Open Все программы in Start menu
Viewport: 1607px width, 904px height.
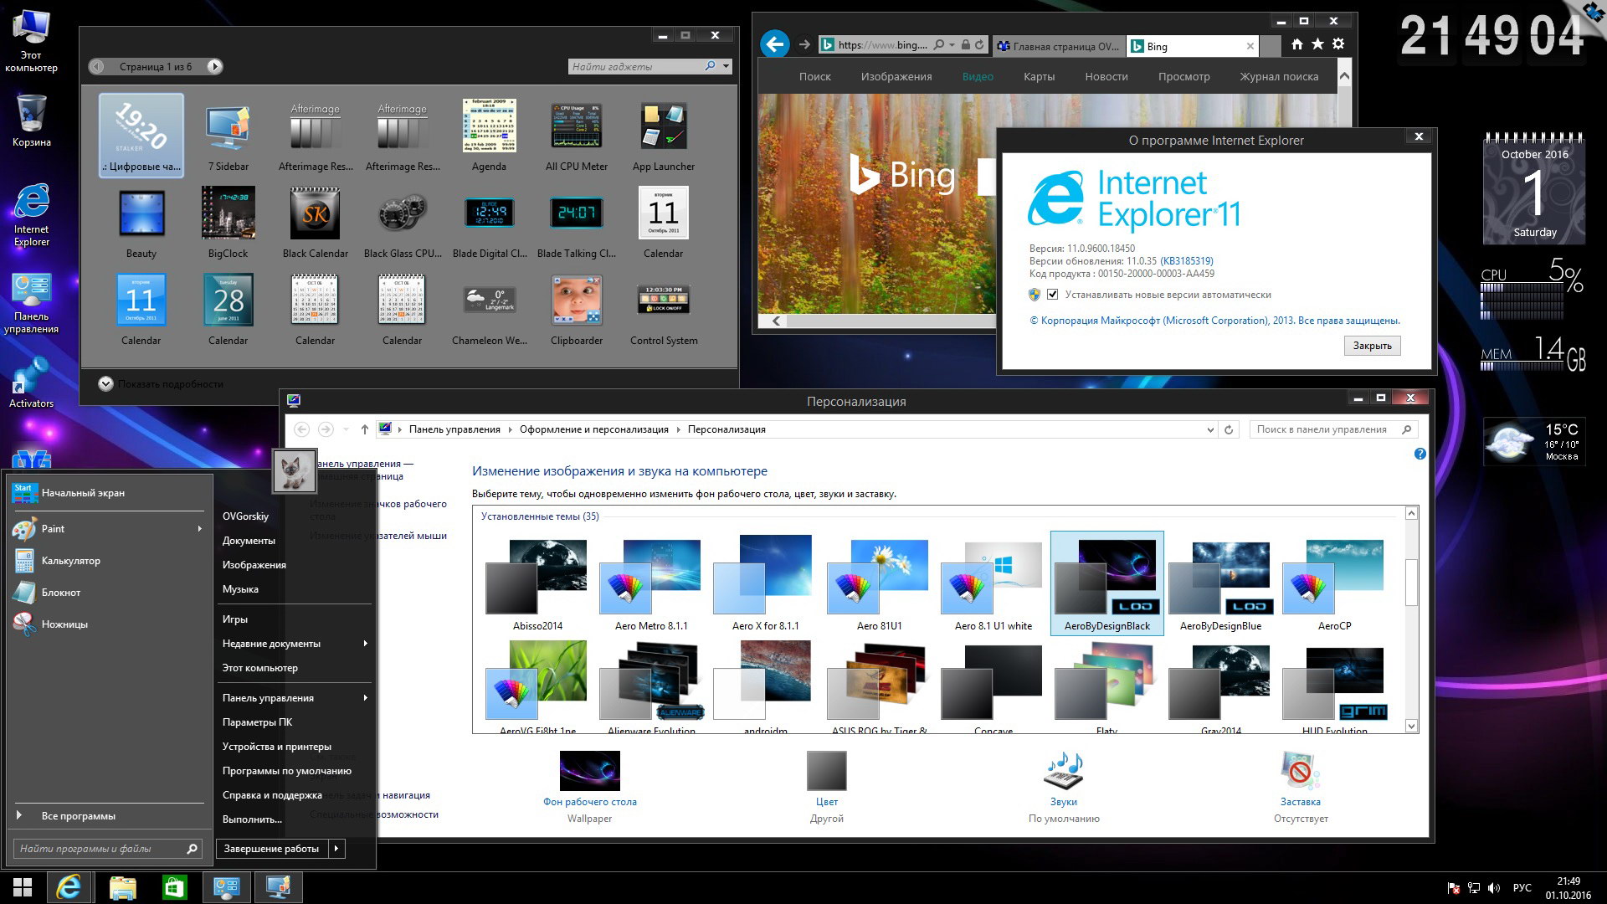pos(107,816)
